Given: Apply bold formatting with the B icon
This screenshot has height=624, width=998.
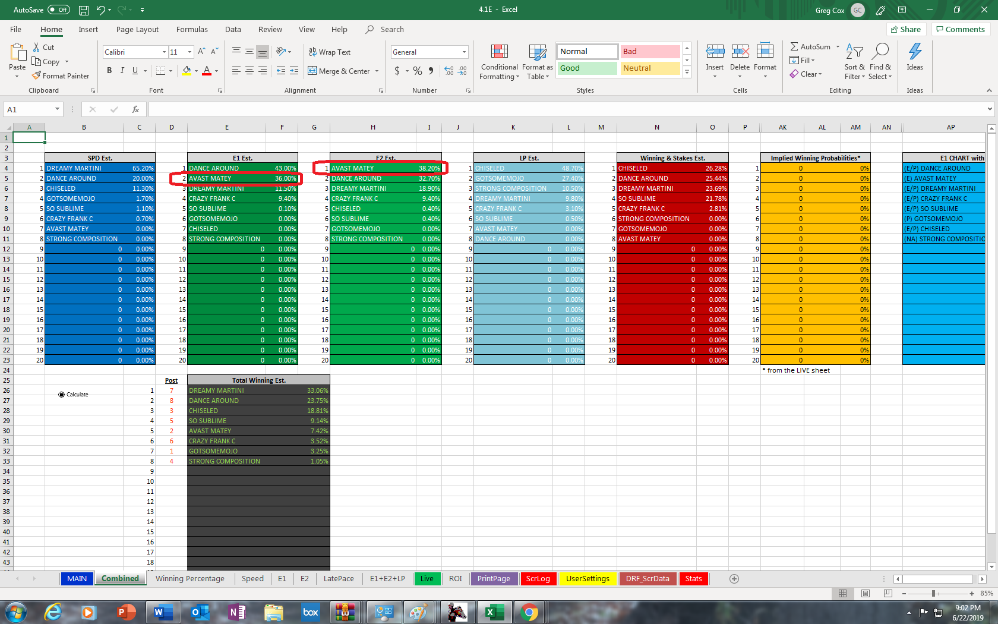Looking at the screenshot, I should click(109, 71).
